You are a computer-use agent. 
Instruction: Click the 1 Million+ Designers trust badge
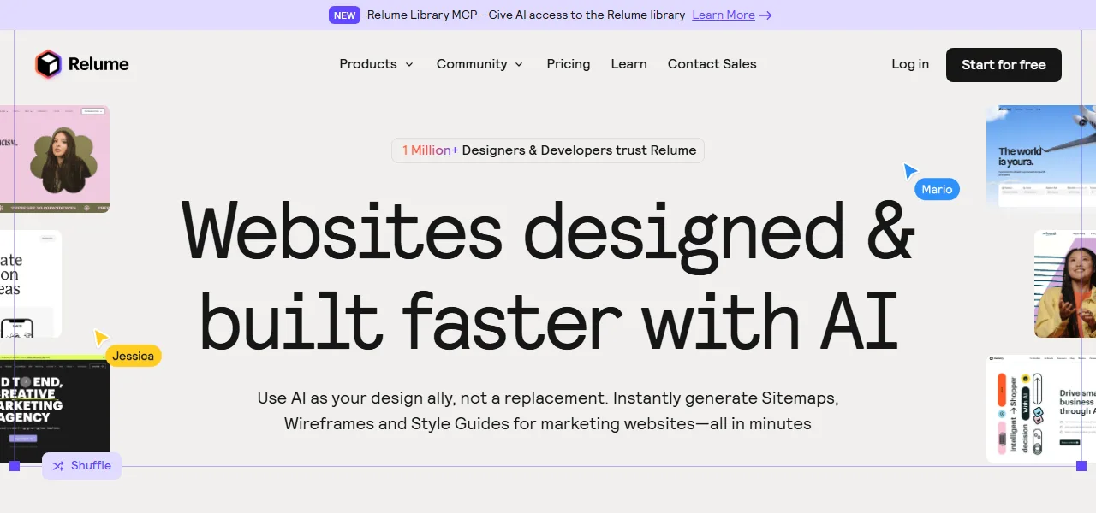[548, 150]
